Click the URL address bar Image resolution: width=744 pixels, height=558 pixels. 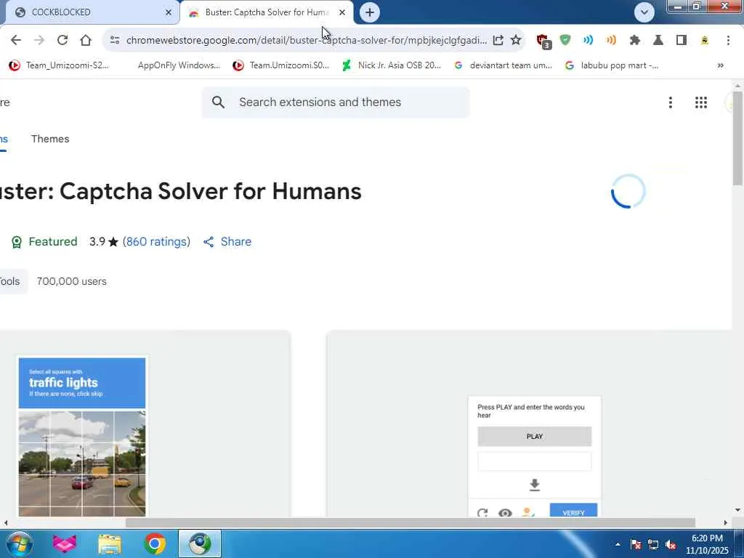click(306, 41)
